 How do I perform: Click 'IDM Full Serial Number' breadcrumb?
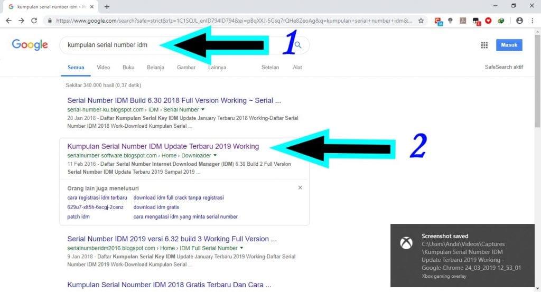(208, 248)
